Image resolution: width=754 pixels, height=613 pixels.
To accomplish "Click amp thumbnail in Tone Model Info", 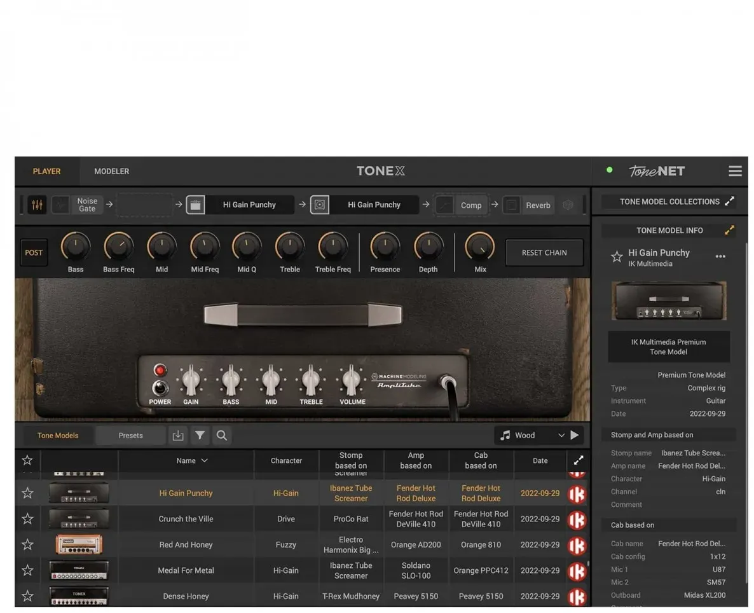I will click(x=668, y=301).
